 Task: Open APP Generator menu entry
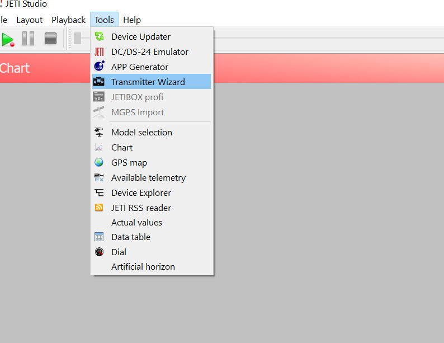152,67
